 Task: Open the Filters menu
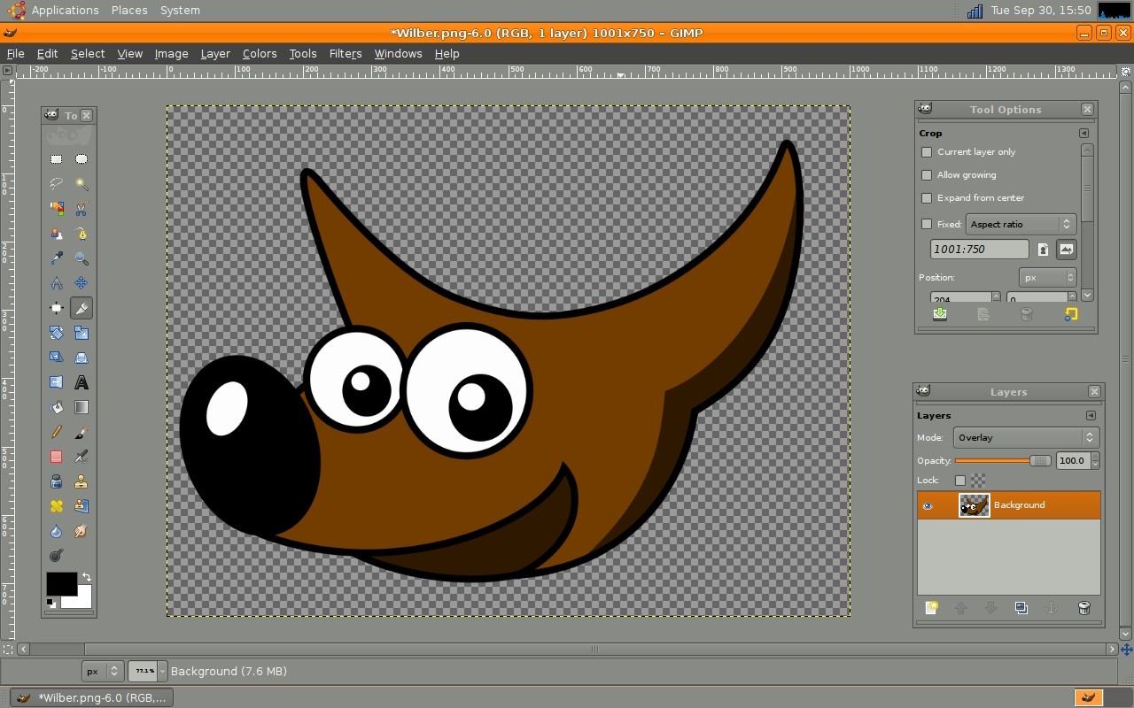pyautogui.click(x=345, y=53)
